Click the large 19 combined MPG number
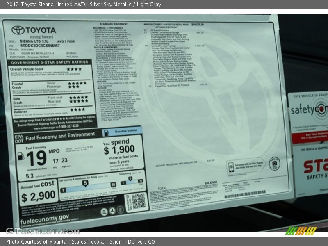This screenshot has width=328, height=246. 36,158
